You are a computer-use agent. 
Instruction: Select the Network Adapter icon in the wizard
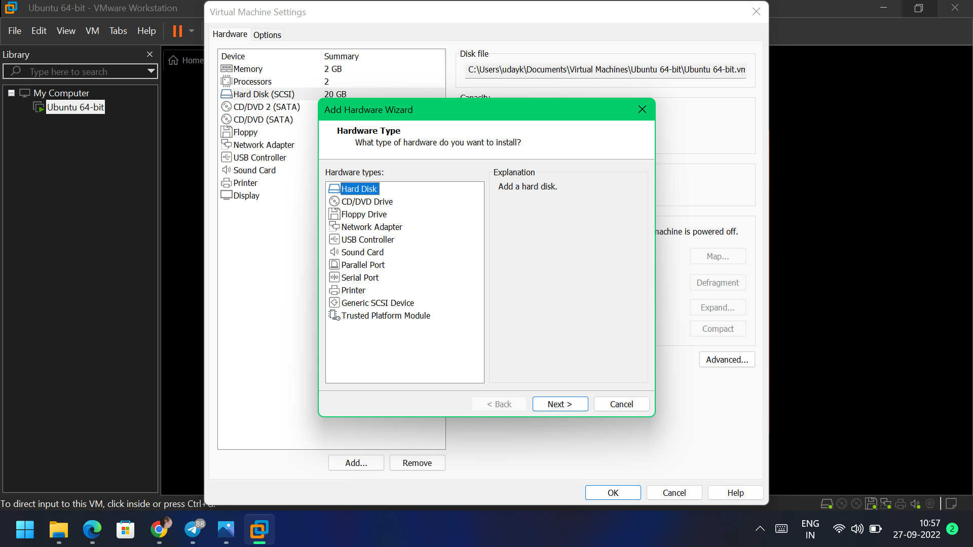pyautogui.click(x=334, y=227)
